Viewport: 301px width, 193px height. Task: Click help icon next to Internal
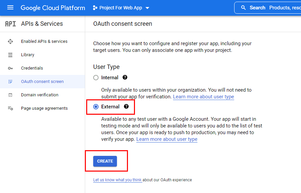[125, 77]
